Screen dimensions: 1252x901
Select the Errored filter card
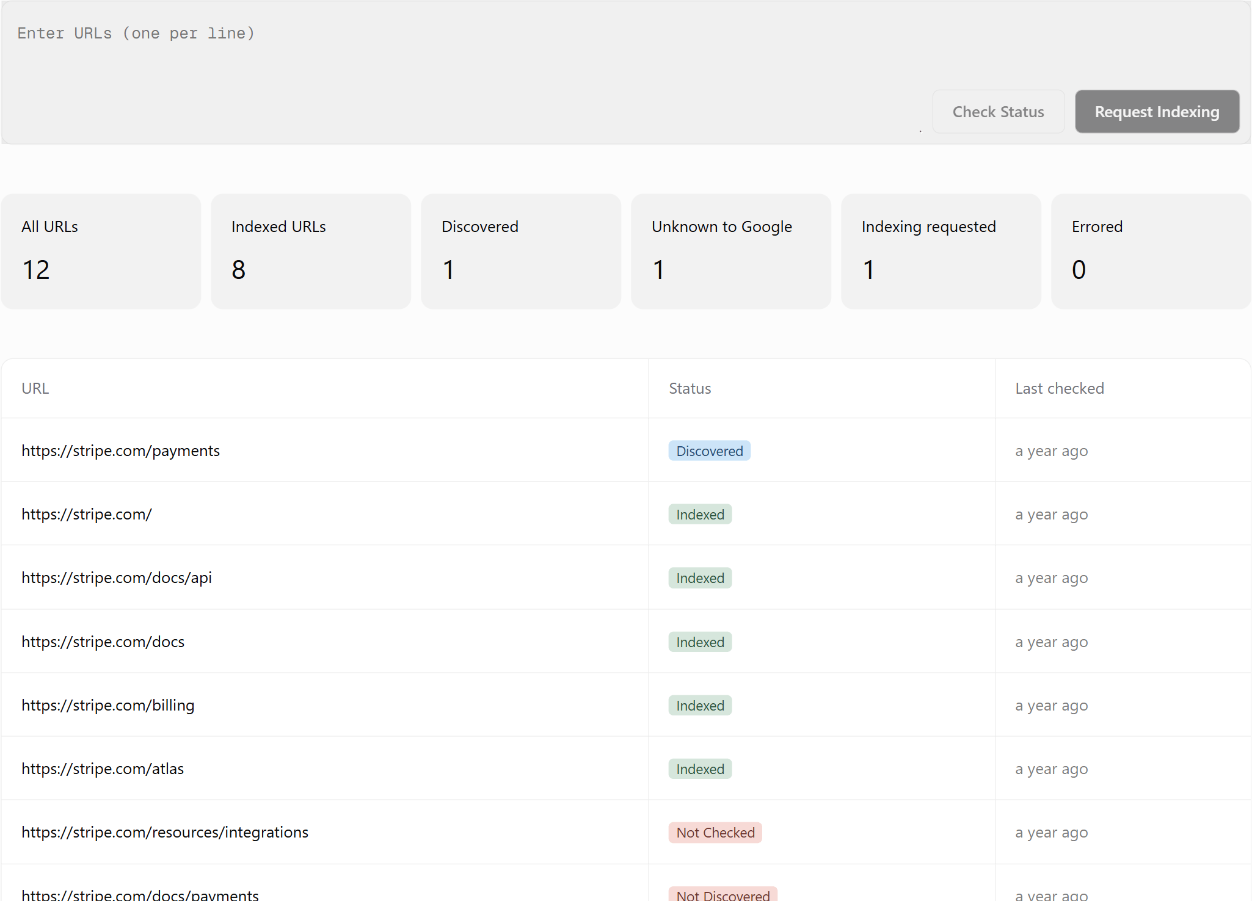(1151, 251)
